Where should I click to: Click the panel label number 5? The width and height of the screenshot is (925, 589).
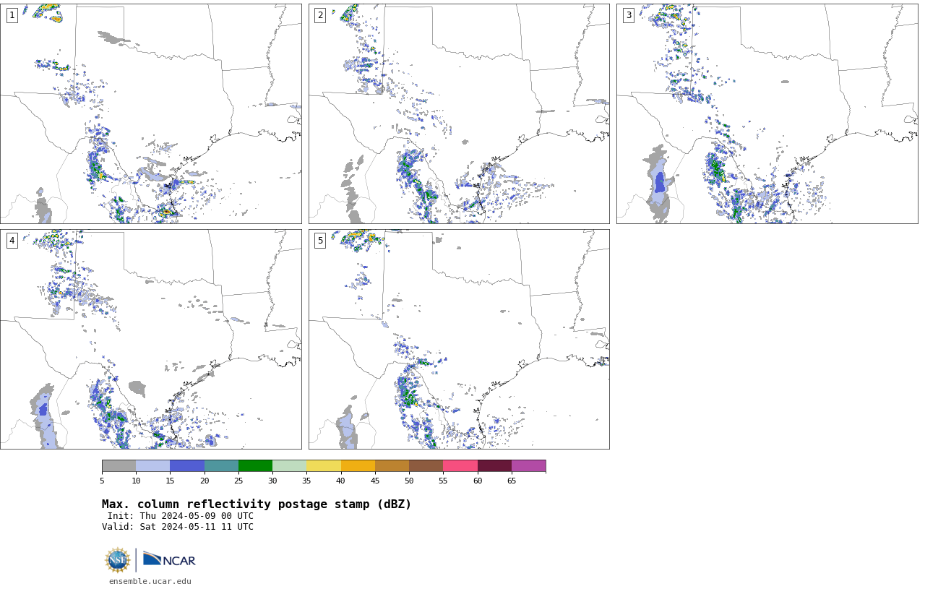[320, 241]
